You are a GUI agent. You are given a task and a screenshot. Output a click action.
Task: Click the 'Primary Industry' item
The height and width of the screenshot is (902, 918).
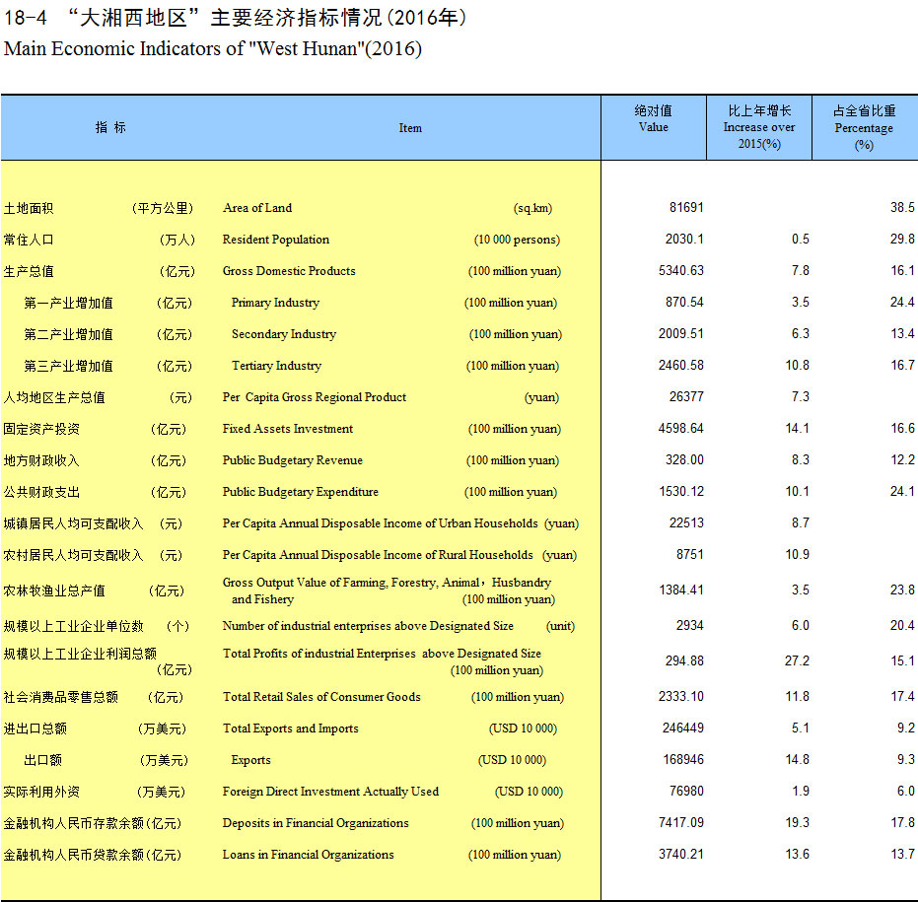coord(275,303)
